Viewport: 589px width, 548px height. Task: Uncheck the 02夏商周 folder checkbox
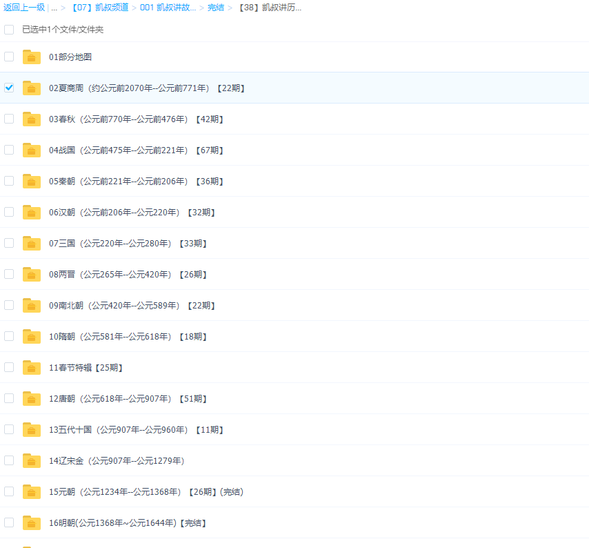(9, 88)
